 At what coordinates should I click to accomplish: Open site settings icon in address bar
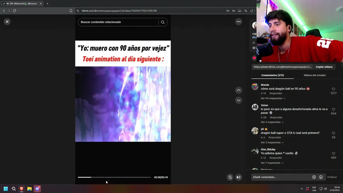[78, 11]
